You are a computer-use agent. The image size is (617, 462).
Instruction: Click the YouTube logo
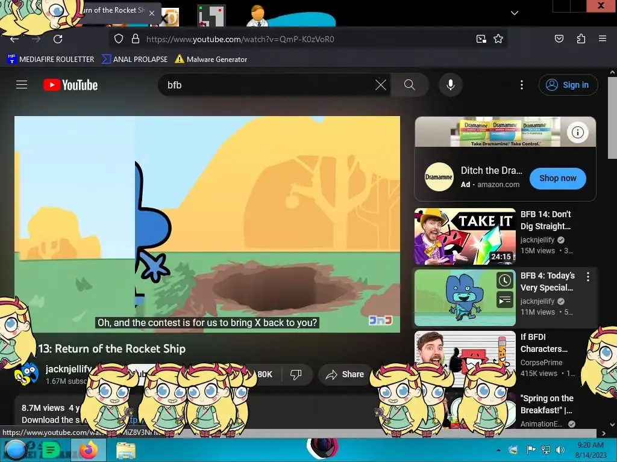[x=70, y=85]
